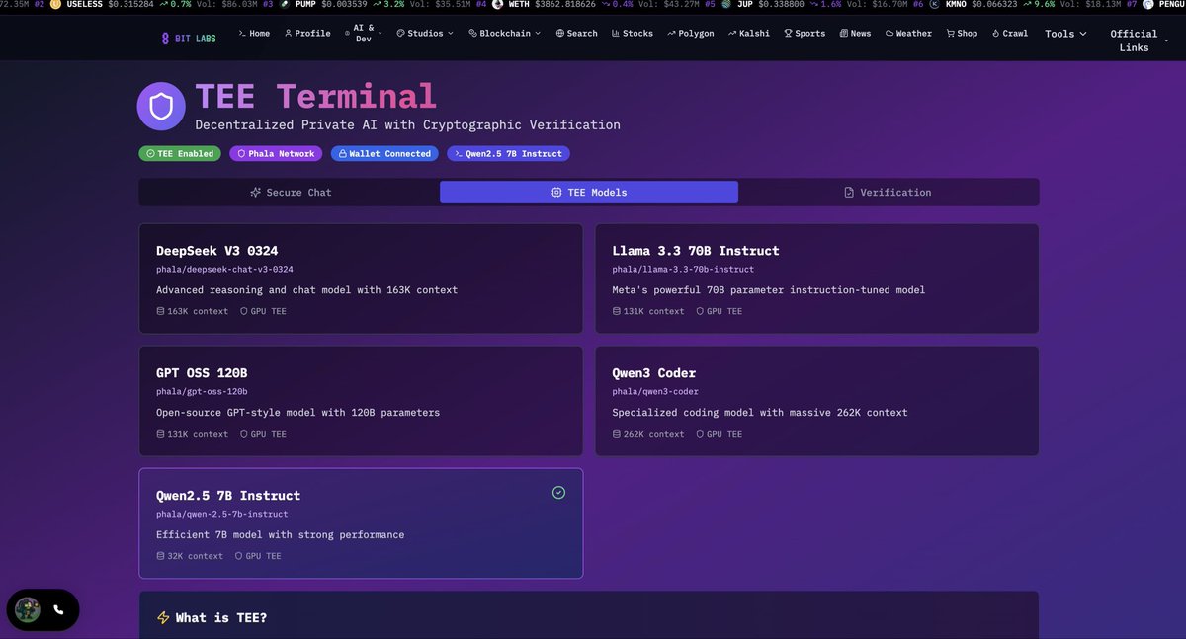Open the Weather cloud nav item
Image resolution: width=1186 pixels, height=639 pixels.
(907, 34)
